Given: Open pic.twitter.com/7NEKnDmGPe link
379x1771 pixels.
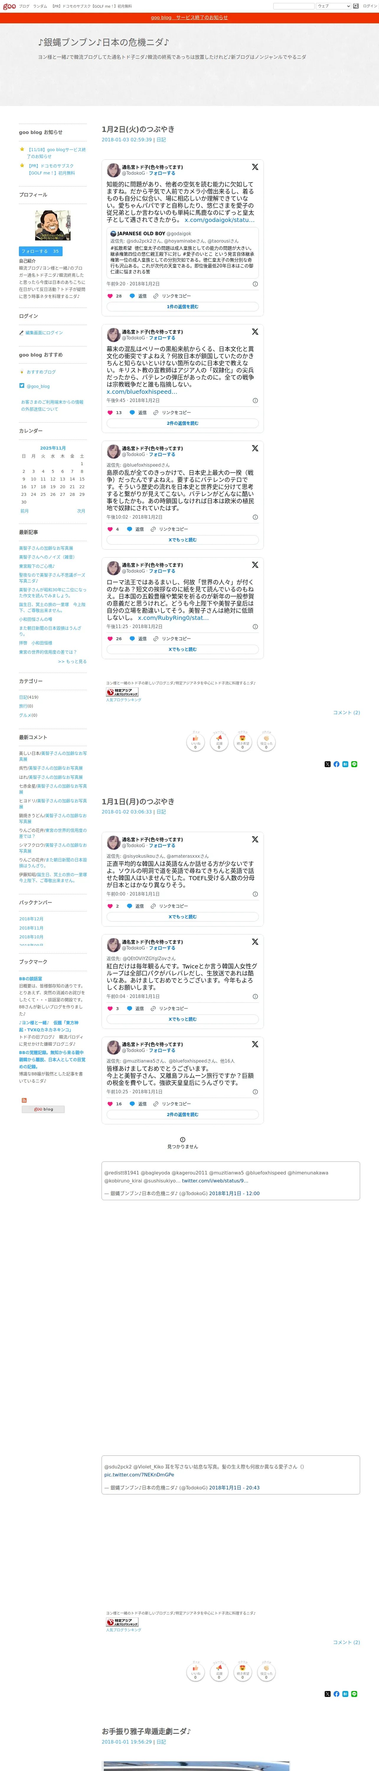Looking at the screenshot, I should [139, 1475].
